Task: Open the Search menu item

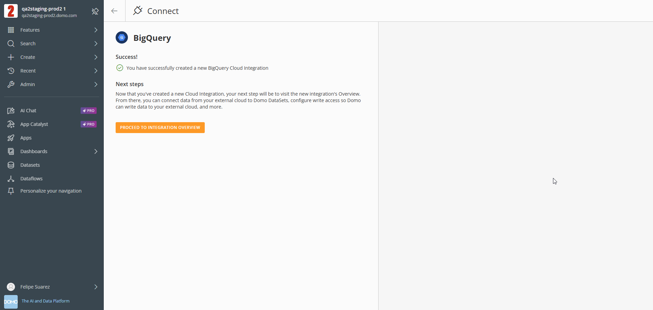Action: [52, 44]
